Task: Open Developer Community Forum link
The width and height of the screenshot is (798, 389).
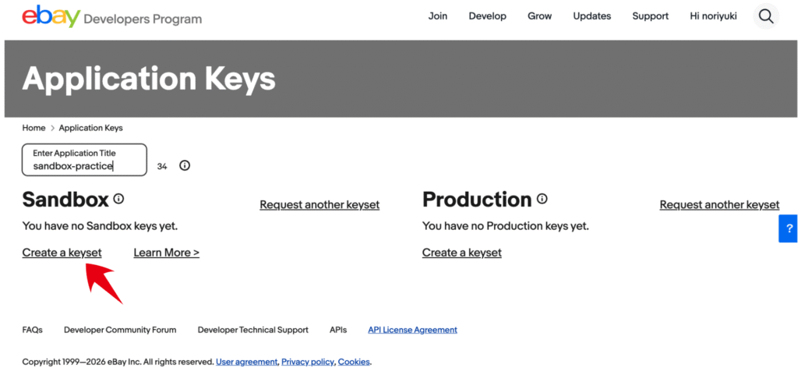Action: point(120,330)
